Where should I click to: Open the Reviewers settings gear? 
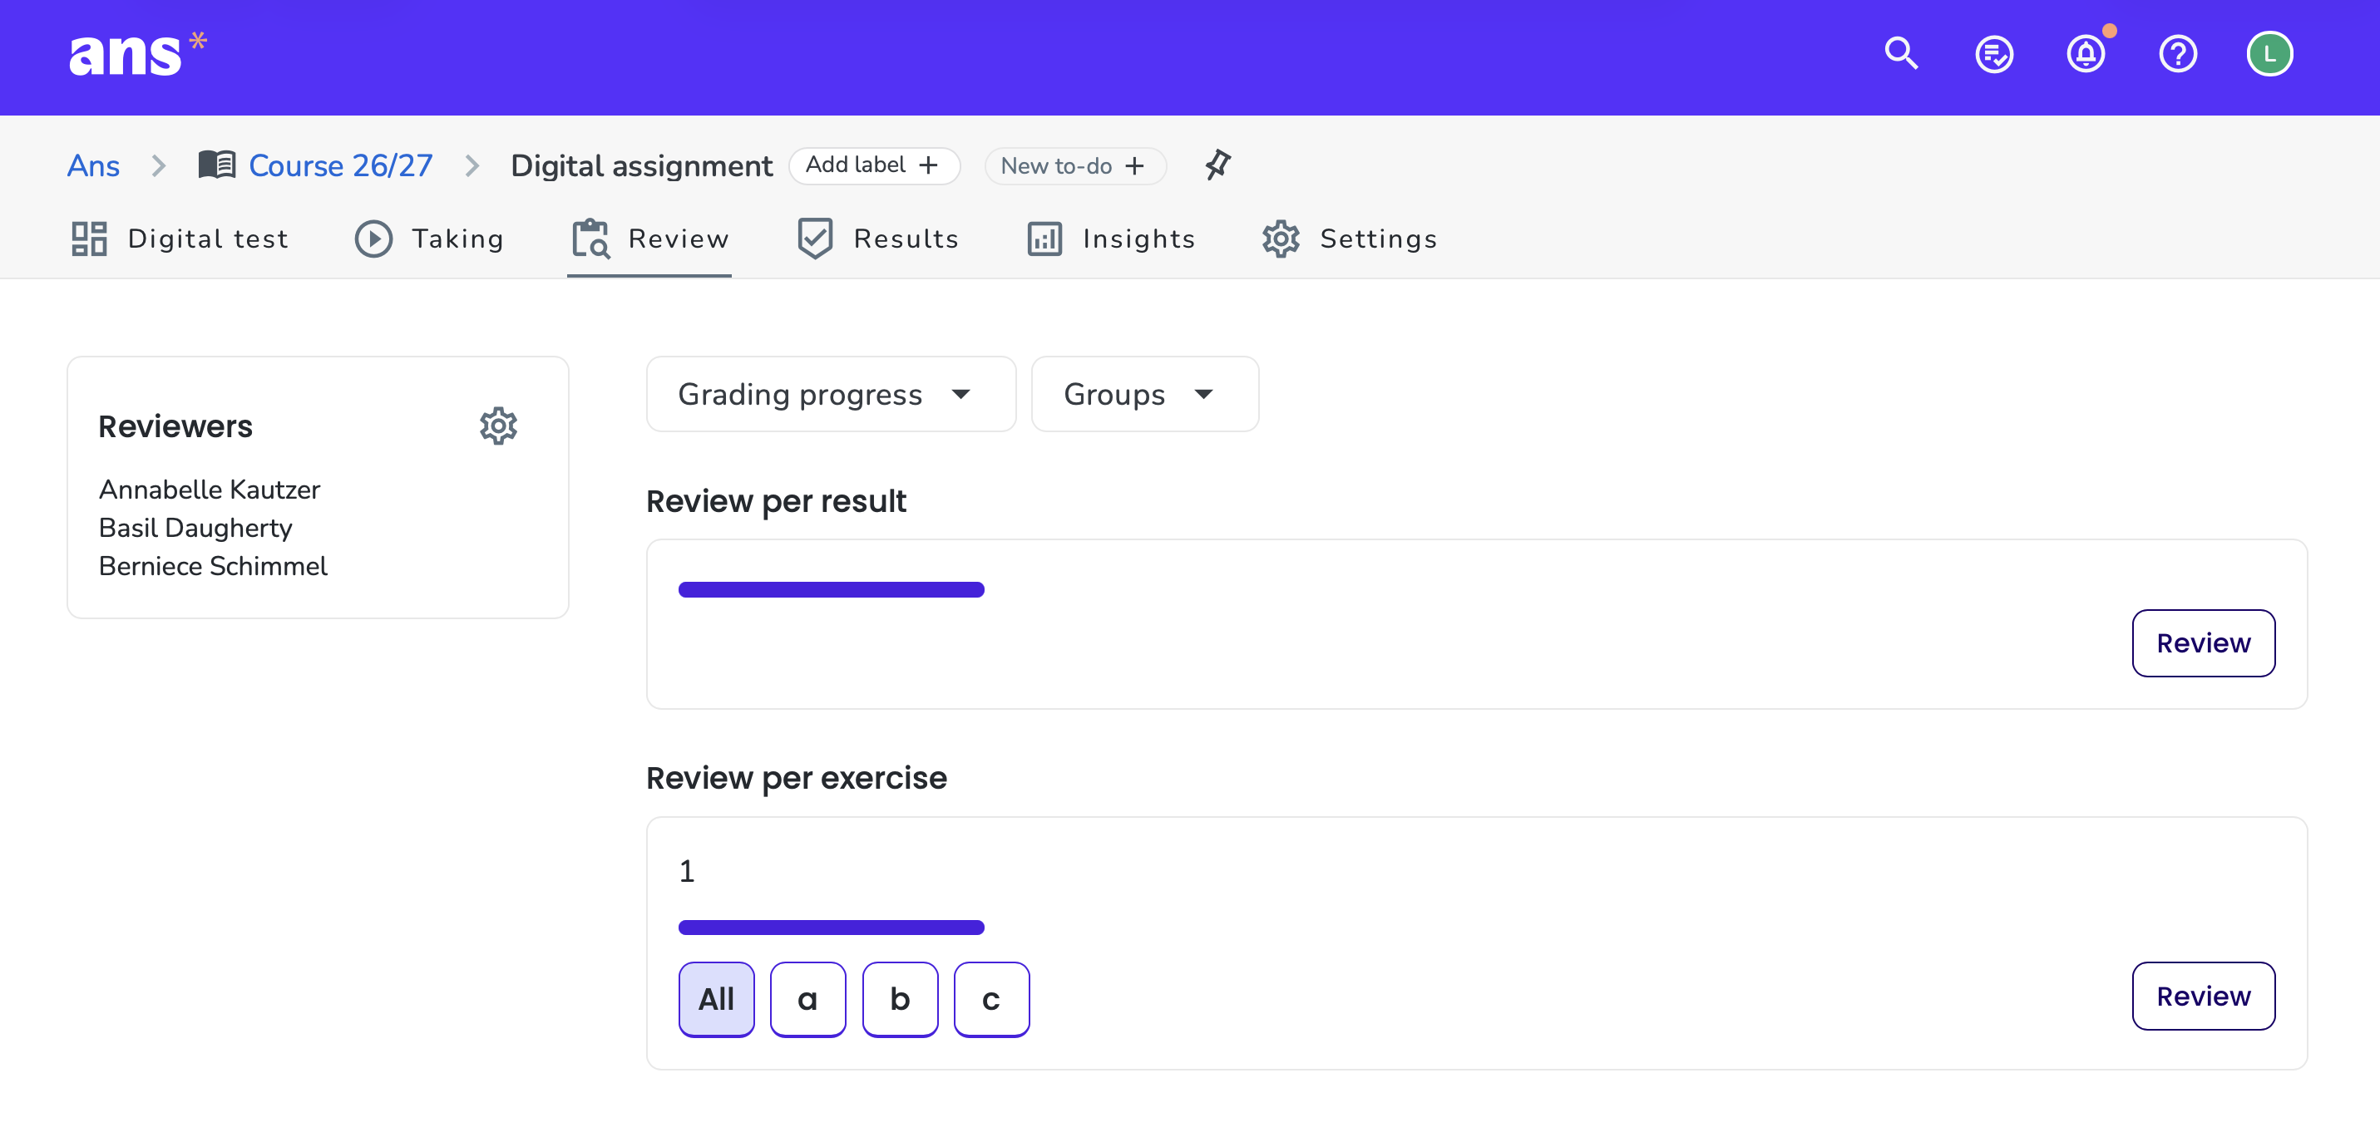tap(498, 426)
